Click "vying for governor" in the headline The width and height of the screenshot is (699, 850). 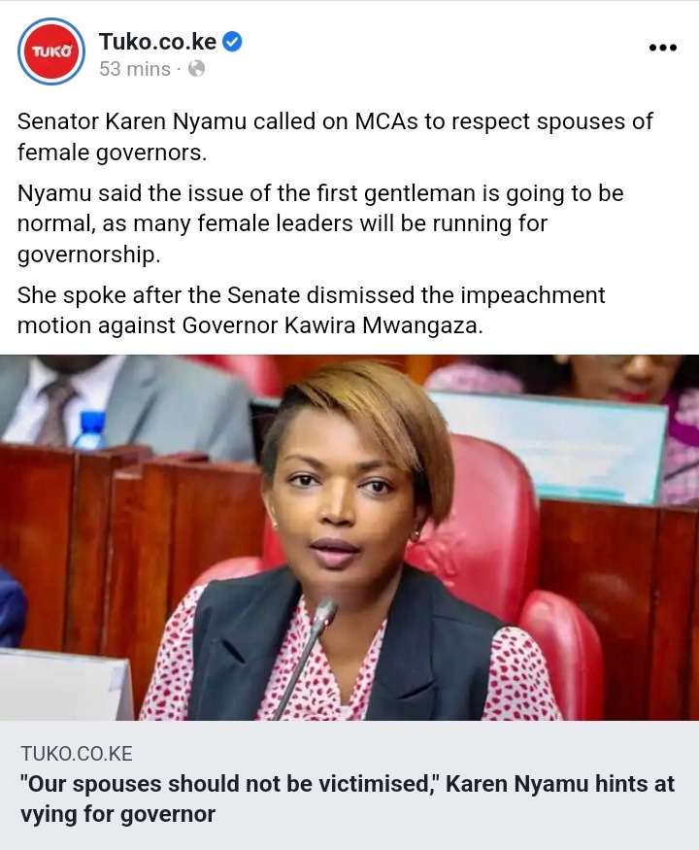(x=117, y=814)
